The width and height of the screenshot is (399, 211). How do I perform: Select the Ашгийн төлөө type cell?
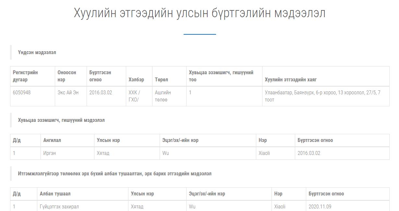[163, 96]
